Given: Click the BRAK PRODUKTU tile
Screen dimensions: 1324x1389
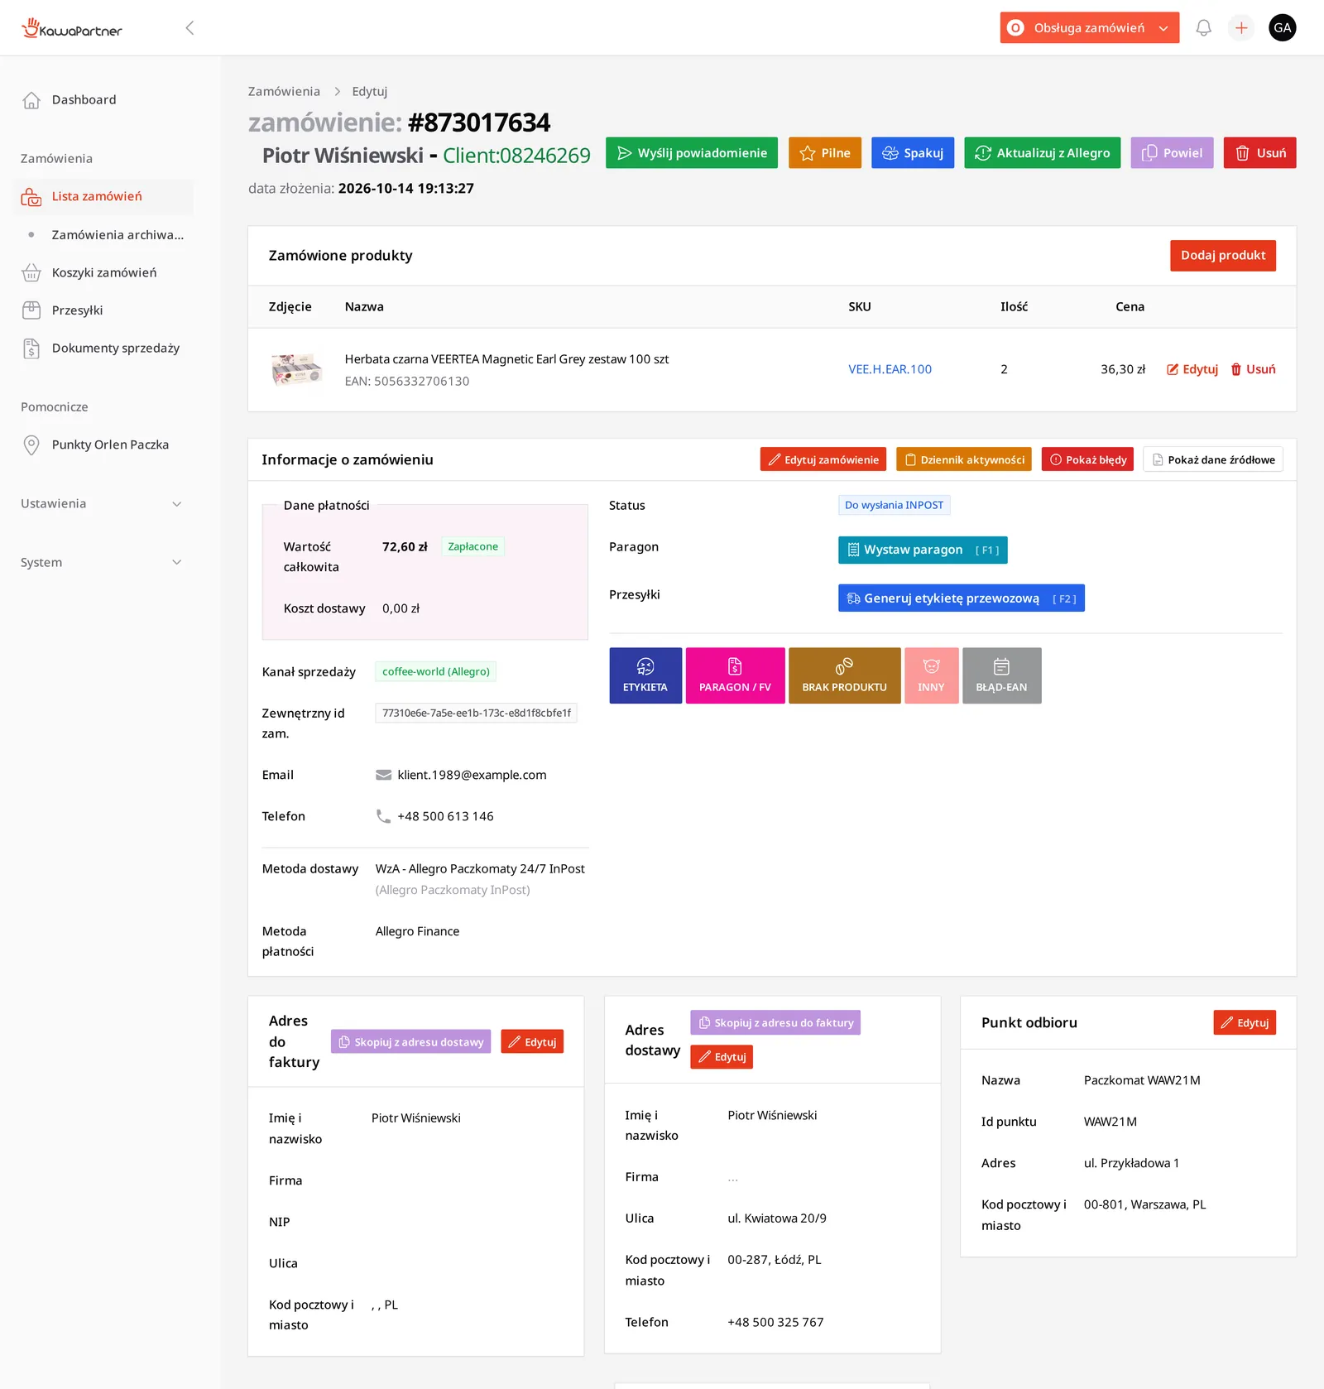Looking at the screenshot, I should coord(844,675).
